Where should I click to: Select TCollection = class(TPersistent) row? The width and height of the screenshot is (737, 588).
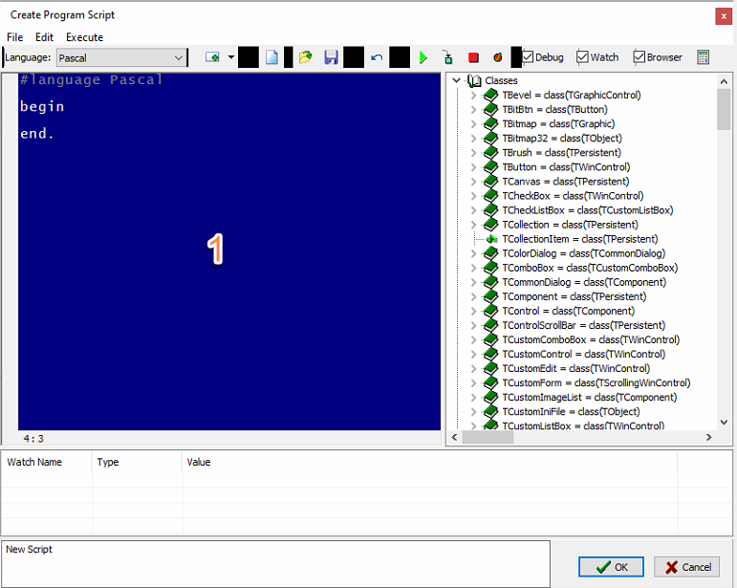point(570,225)
